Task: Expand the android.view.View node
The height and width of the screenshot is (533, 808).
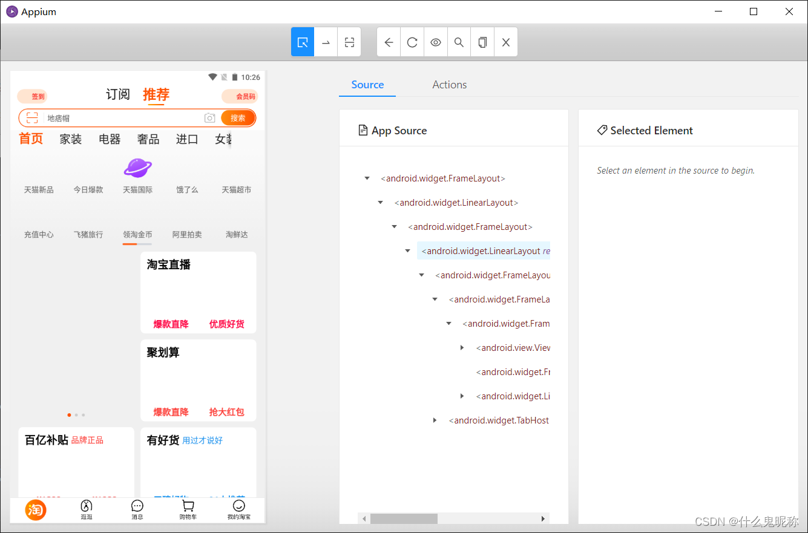Action: [462, 348]
